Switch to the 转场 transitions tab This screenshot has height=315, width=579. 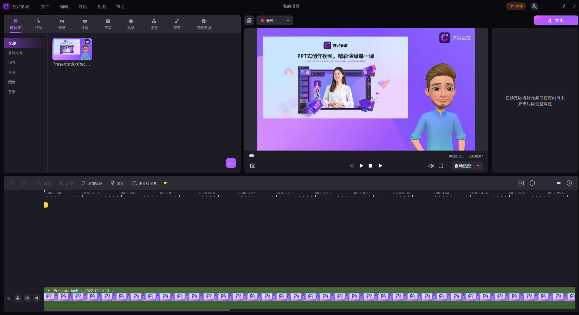[x=62, y=24]
